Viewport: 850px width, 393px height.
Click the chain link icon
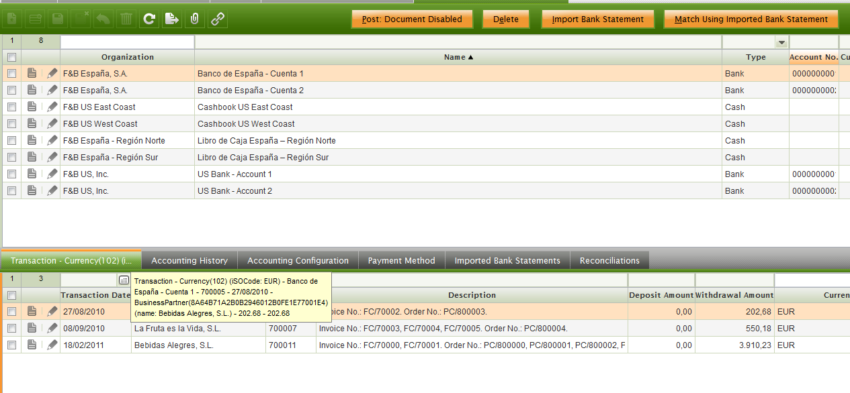click(x=217, y=19)
